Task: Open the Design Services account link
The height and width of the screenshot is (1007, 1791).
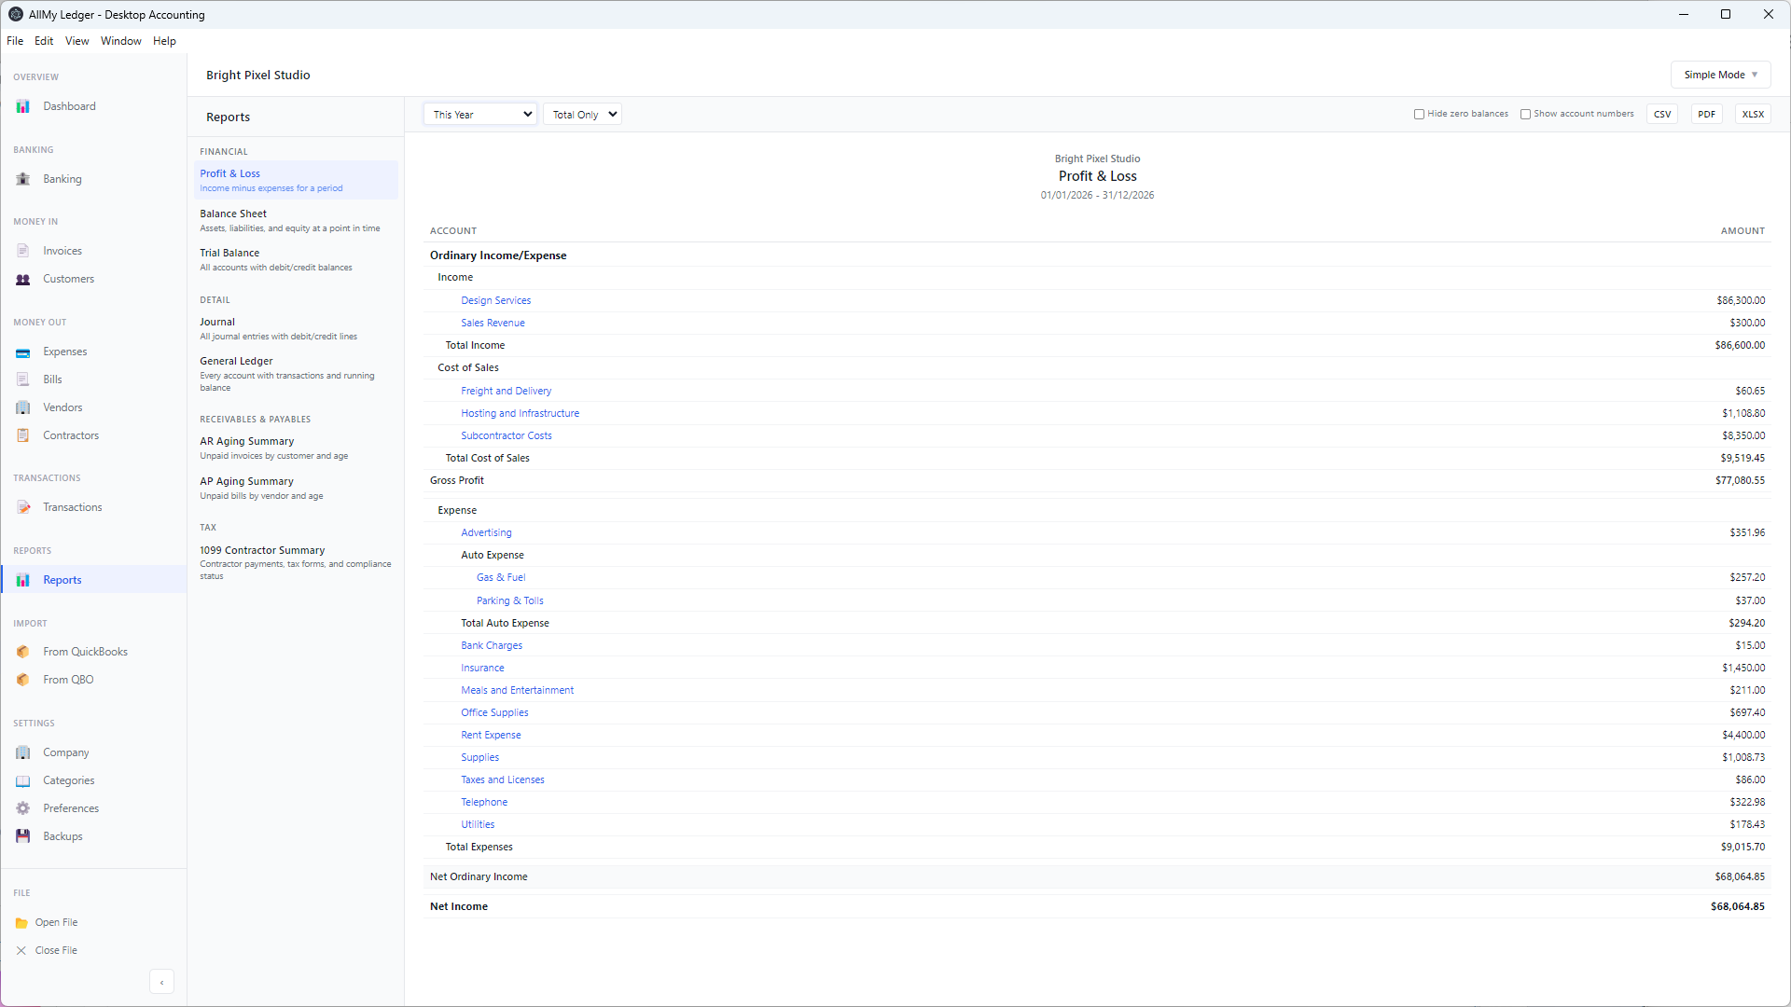Action: [495, 300]
